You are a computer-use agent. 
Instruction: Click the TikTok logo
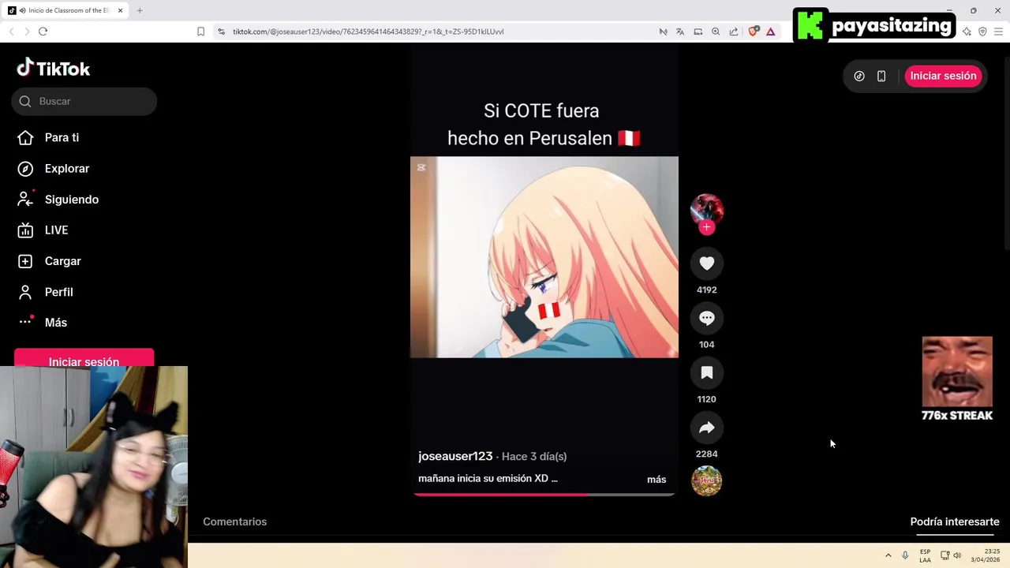click(x=54, y=69)
